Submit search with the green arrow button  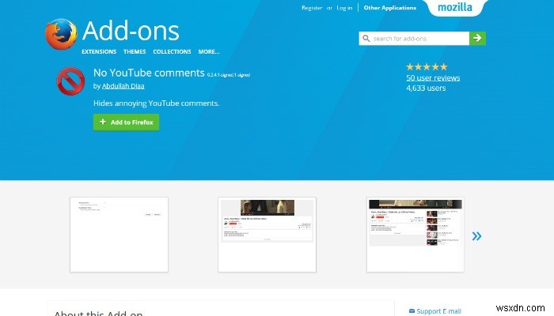tap(477, 39)
